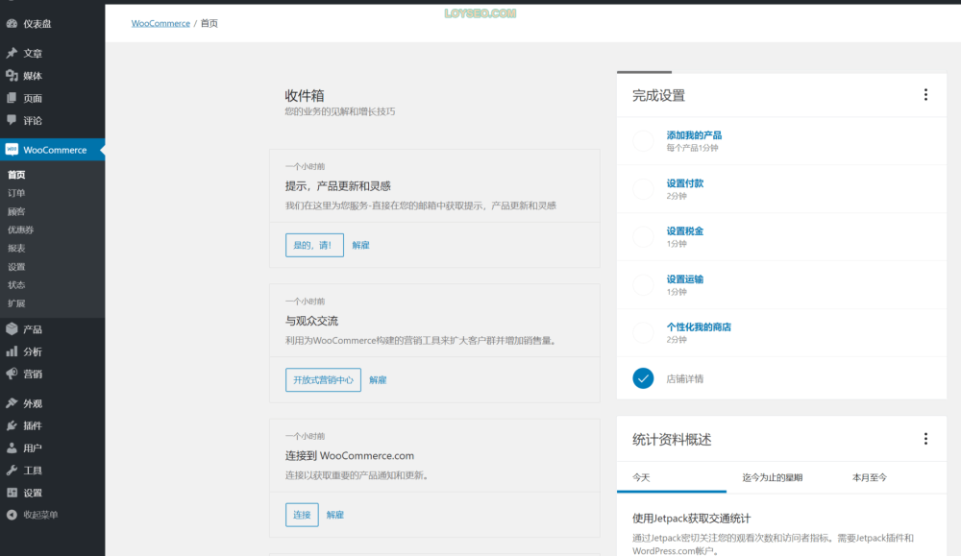Click the 使用Jetpack获取交通统计 heading

[x=691, y=519]
